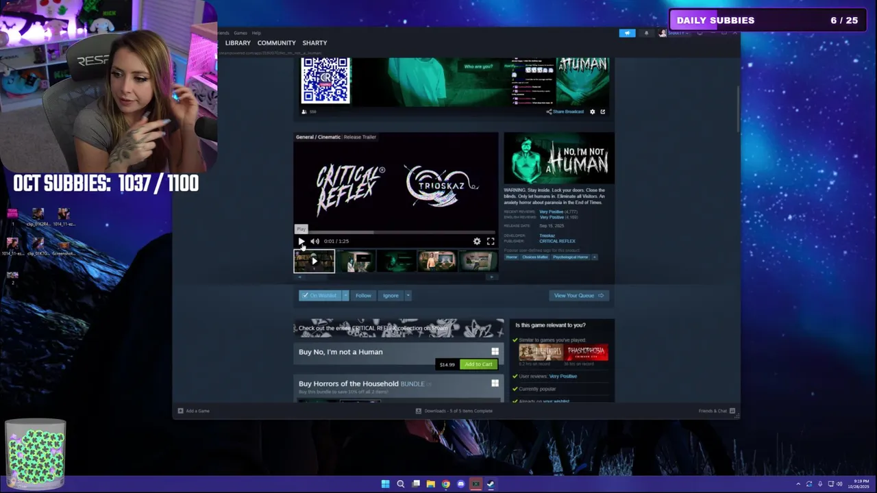
Task: Select the second screenshot thumbnail
Action: click(356, 261)
